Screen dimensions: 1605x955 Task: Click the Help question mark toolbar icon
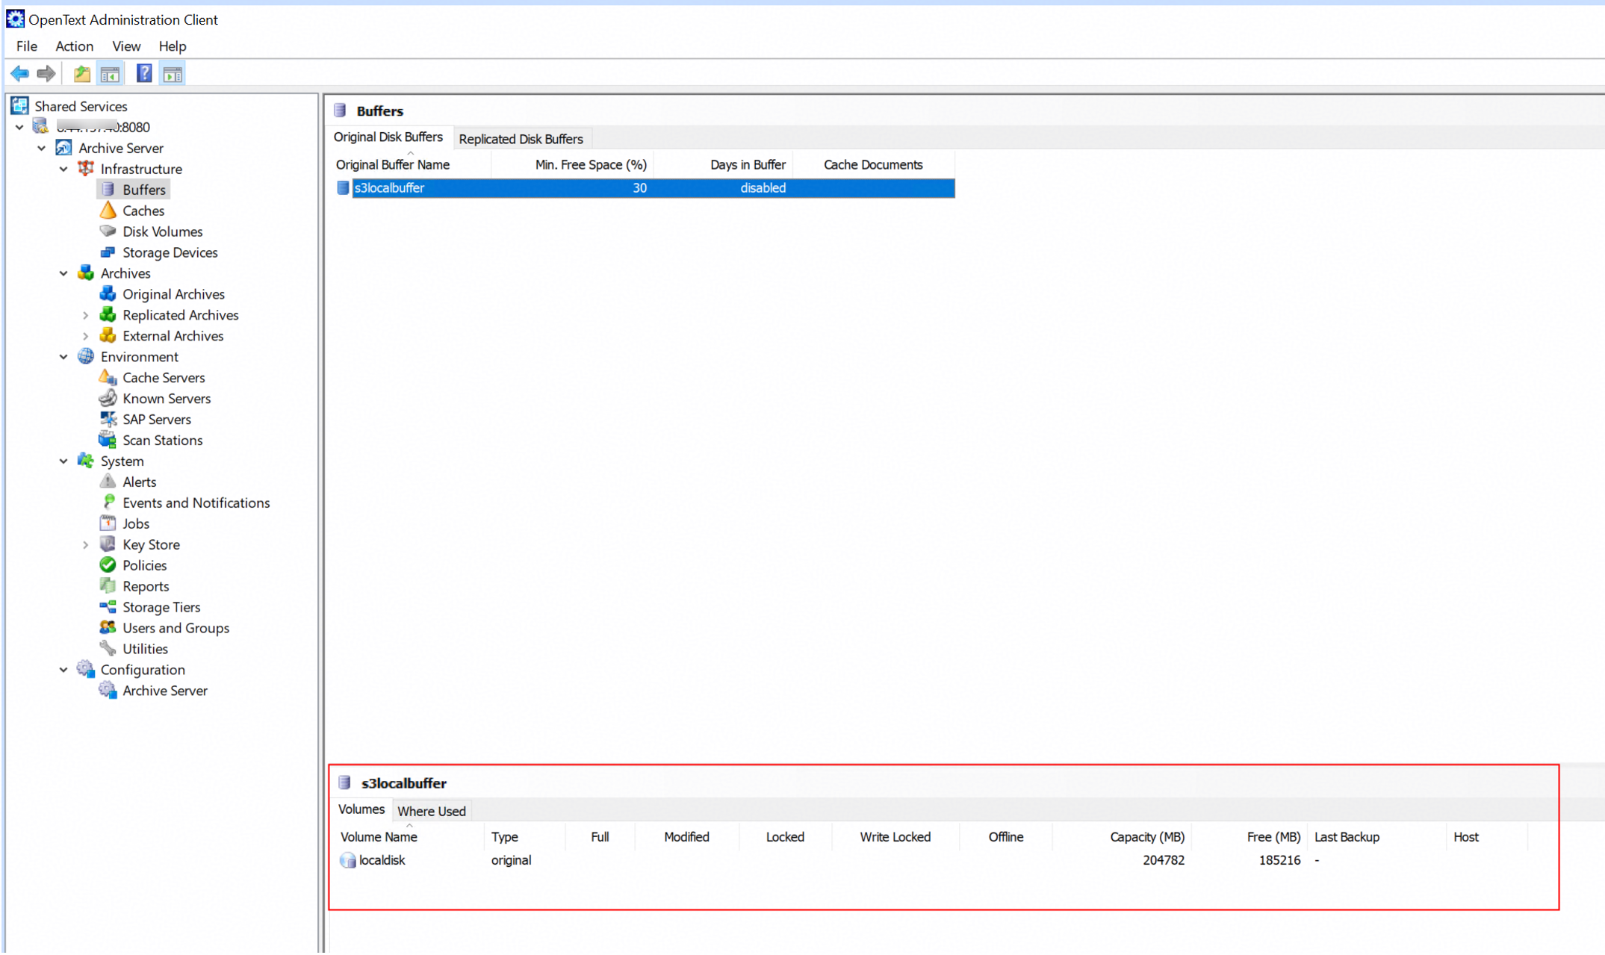point(143,74)
